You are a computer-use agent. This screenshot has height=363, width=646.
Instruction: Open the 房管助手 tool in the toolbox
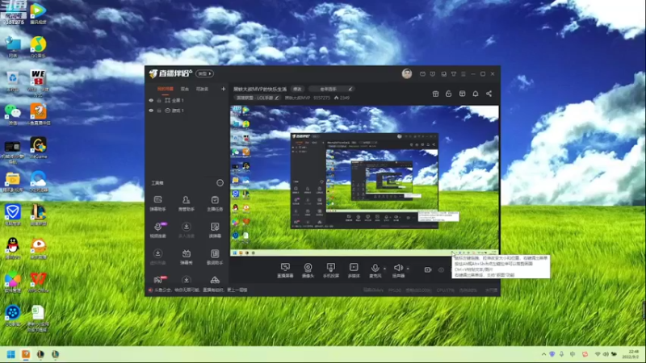pos(187,203)
